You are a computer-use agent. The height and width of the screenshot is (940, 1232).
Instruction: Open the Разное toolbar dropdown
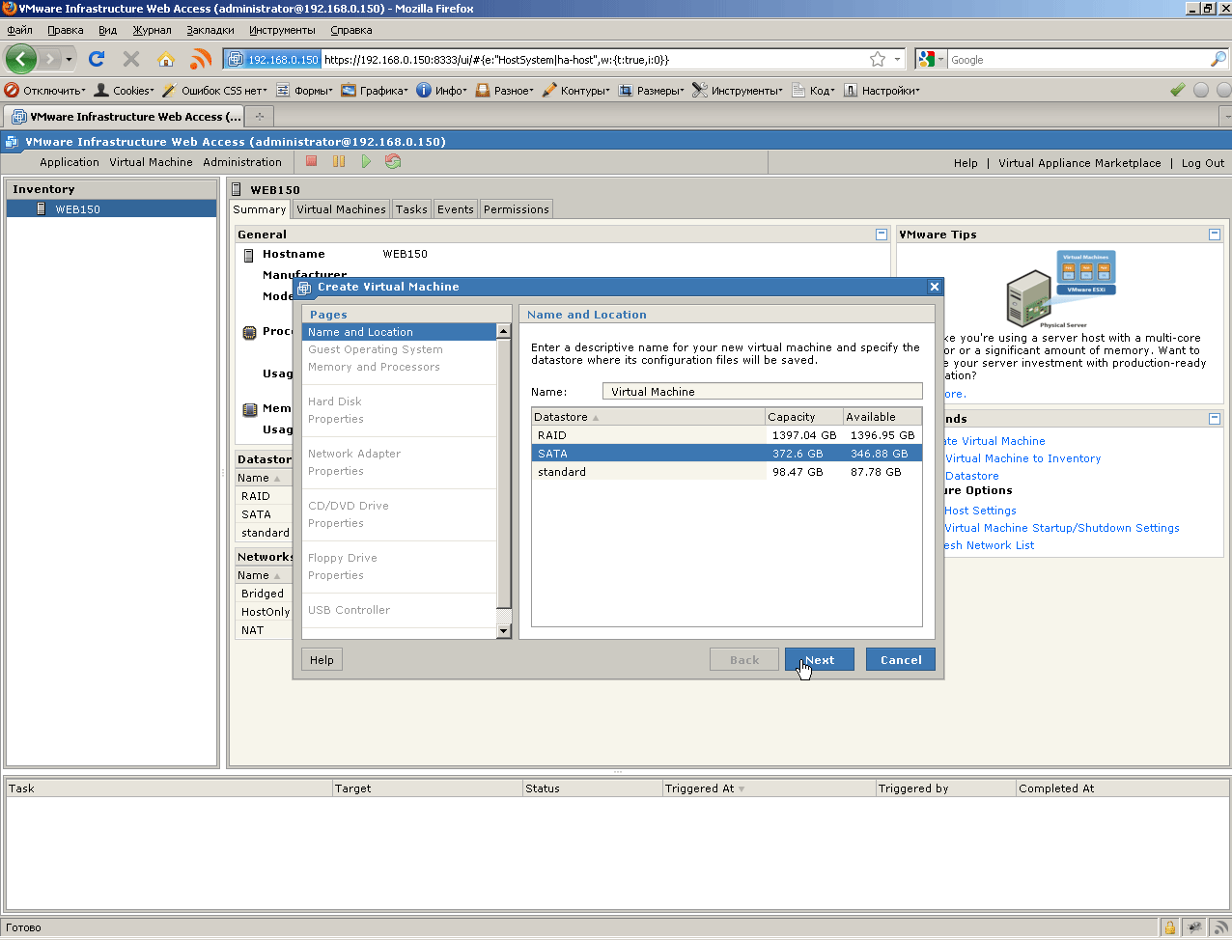tap(505, 90)
